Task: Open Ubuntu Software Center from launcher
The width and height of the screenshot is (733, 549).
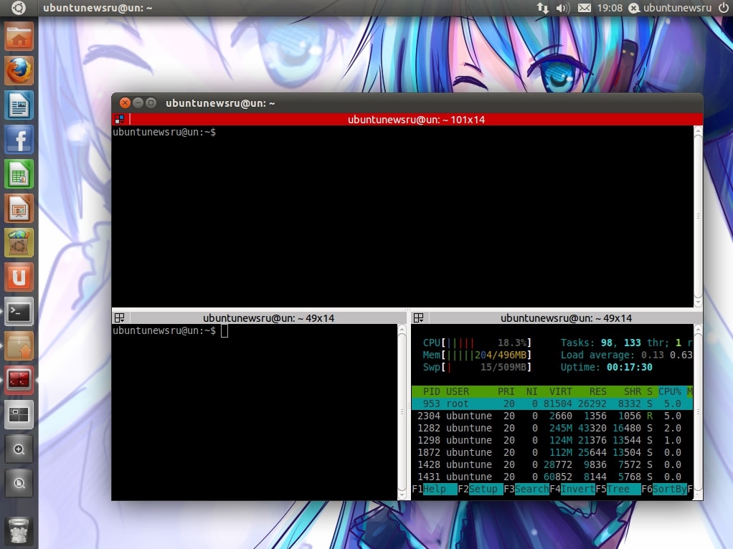Action: click(x=19, y=243)
